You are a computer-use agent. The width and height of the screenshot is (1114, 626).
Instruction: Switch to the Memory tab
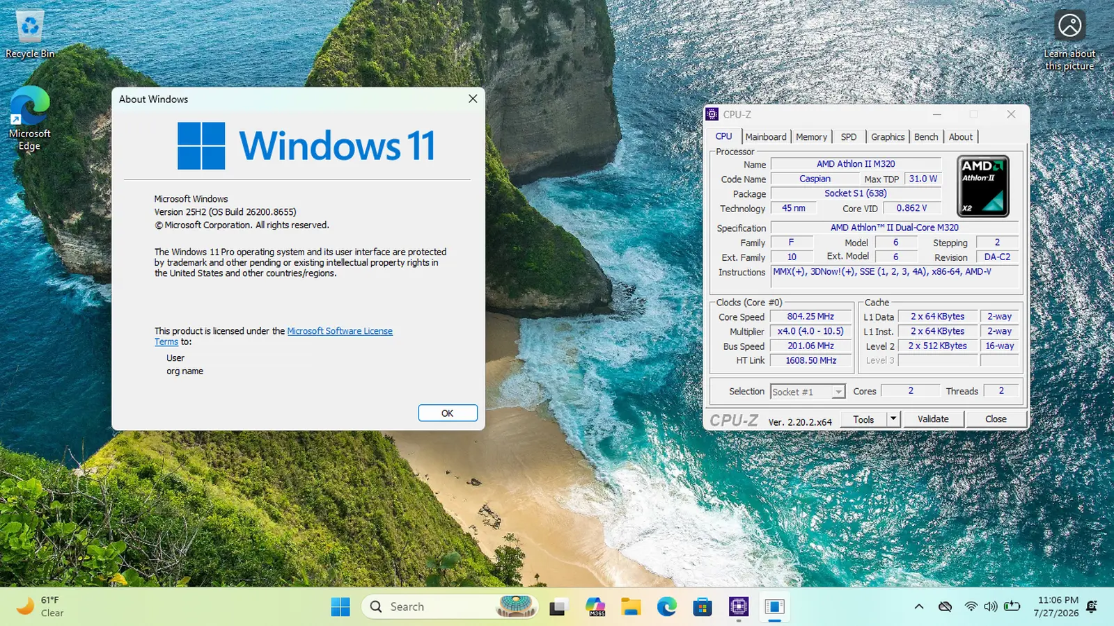point(812,137)
